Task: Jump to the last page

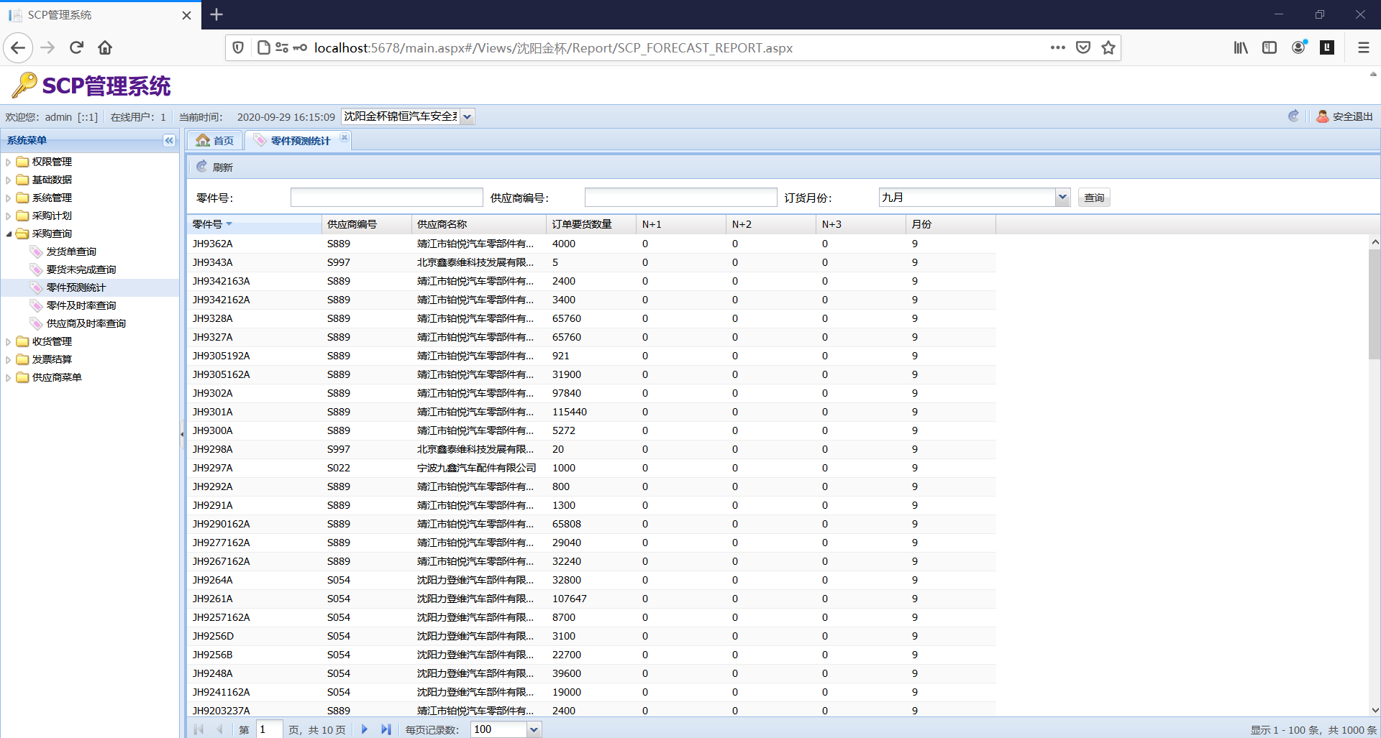Action: point(386,729)
